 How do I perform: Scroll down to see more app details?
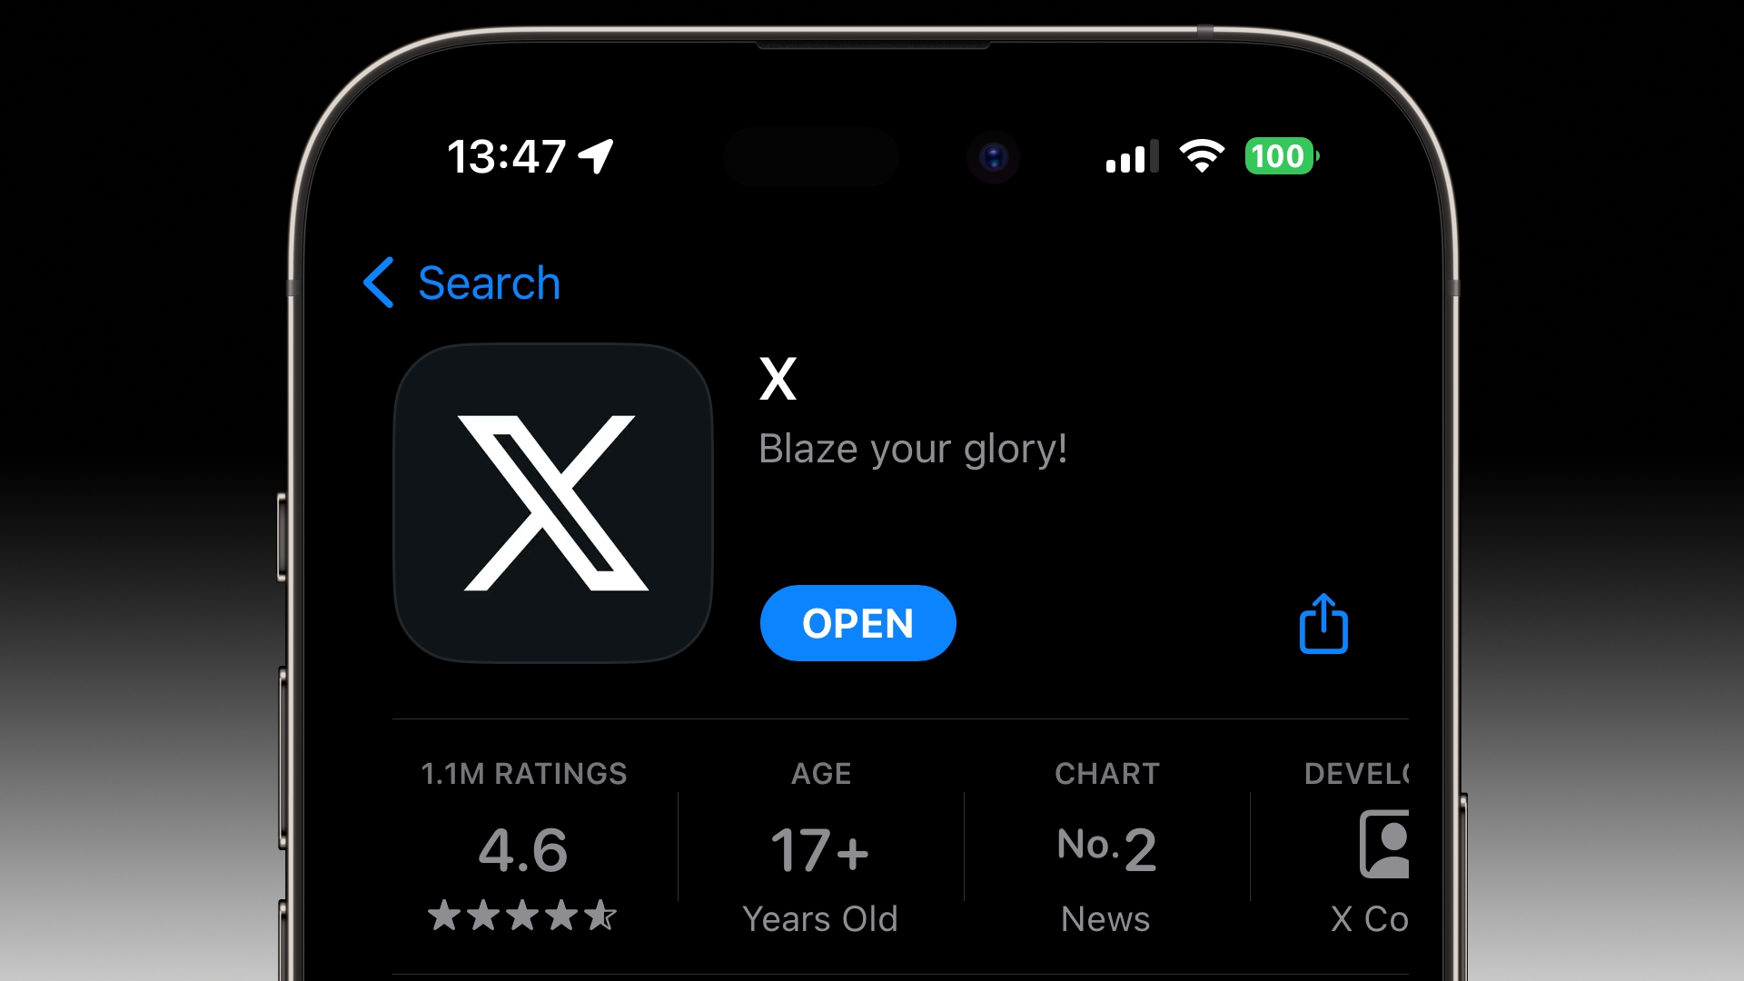tap(872, 838)
